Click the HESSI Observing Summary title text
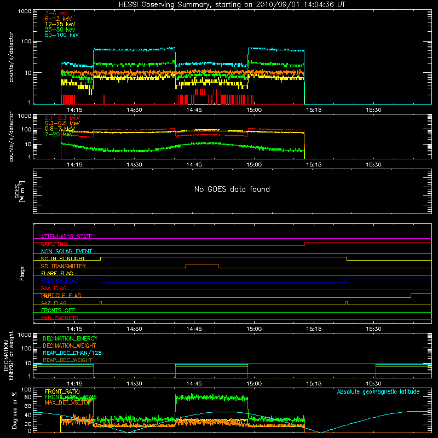The image size is (438, 438). pyautogui.click(x=232, y=5)
